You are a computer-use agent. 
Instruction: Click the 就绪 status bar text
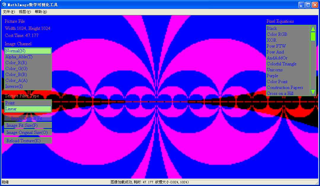[x=5, y=182]
